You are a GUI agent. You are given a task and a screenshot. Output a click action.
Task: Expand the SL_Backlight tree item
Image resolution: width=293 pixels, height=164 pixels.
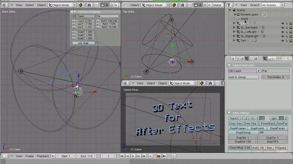[234, 27]
